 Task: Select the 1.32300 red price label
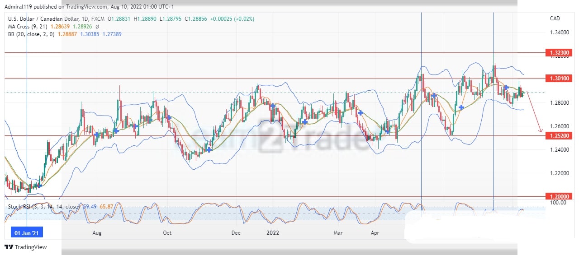[x=559, y=53]
